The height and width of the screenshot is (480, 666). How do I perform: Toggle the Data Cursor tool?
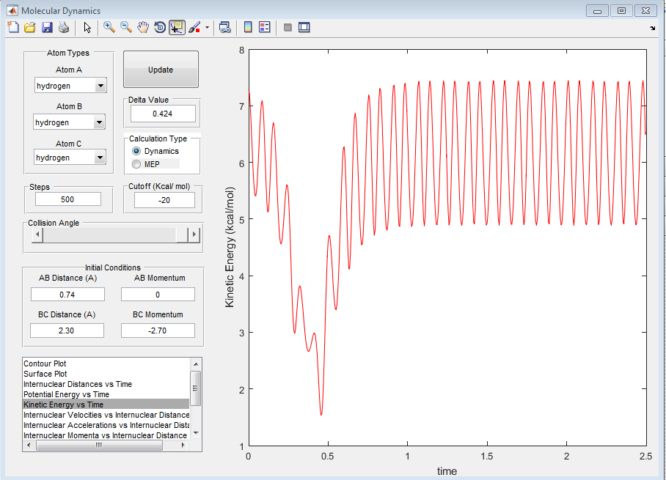click(x=176, y=28)
